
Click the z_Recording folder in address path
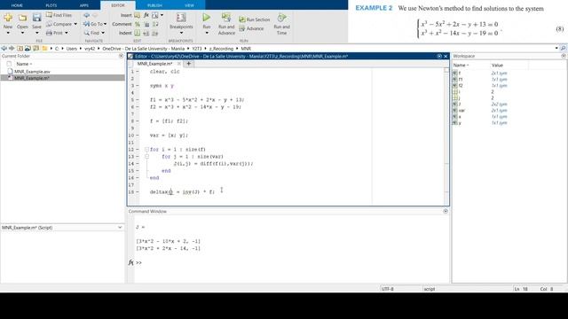(x=221, y=49)
